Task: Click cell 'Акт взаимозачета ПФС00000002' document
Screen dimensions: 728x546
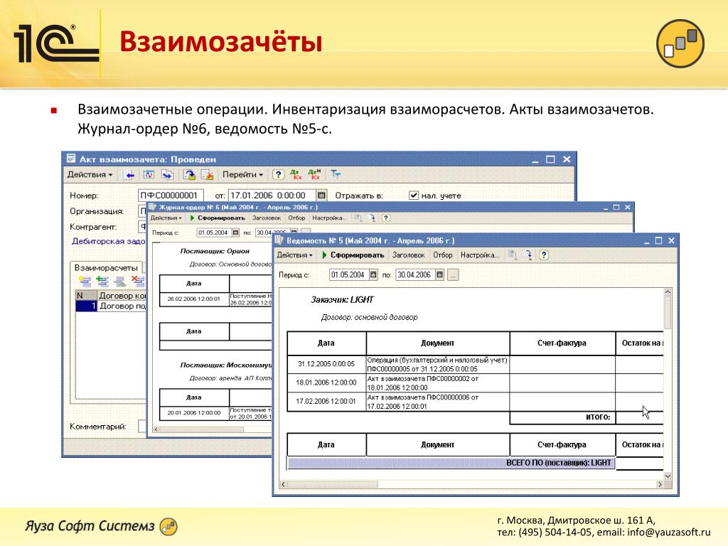Action: (x=438, y=383)
